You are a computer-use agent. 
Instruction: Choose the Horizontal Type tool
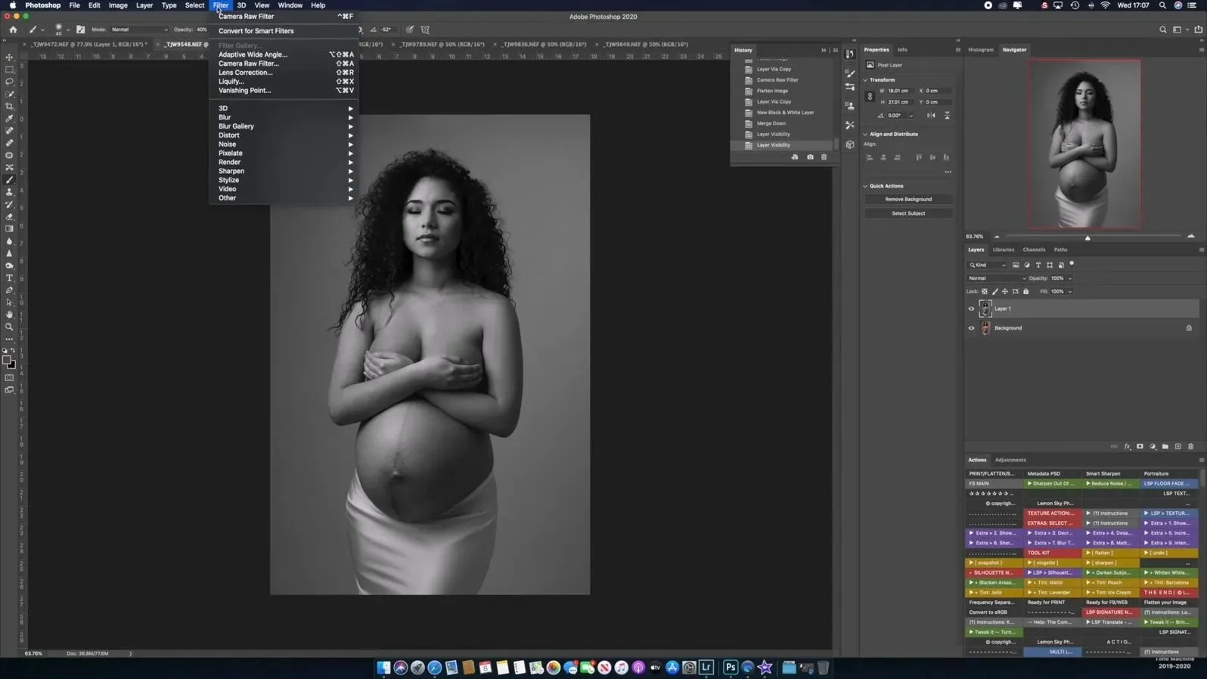[10, 278]
